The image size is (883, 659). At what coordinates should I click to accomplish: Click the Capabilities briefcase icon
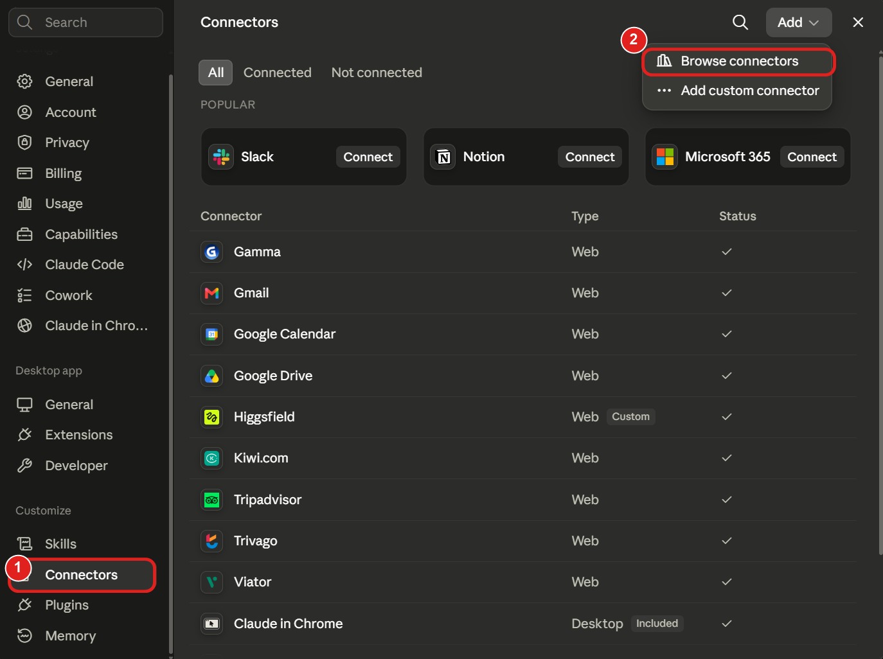[x=24, y=234]
